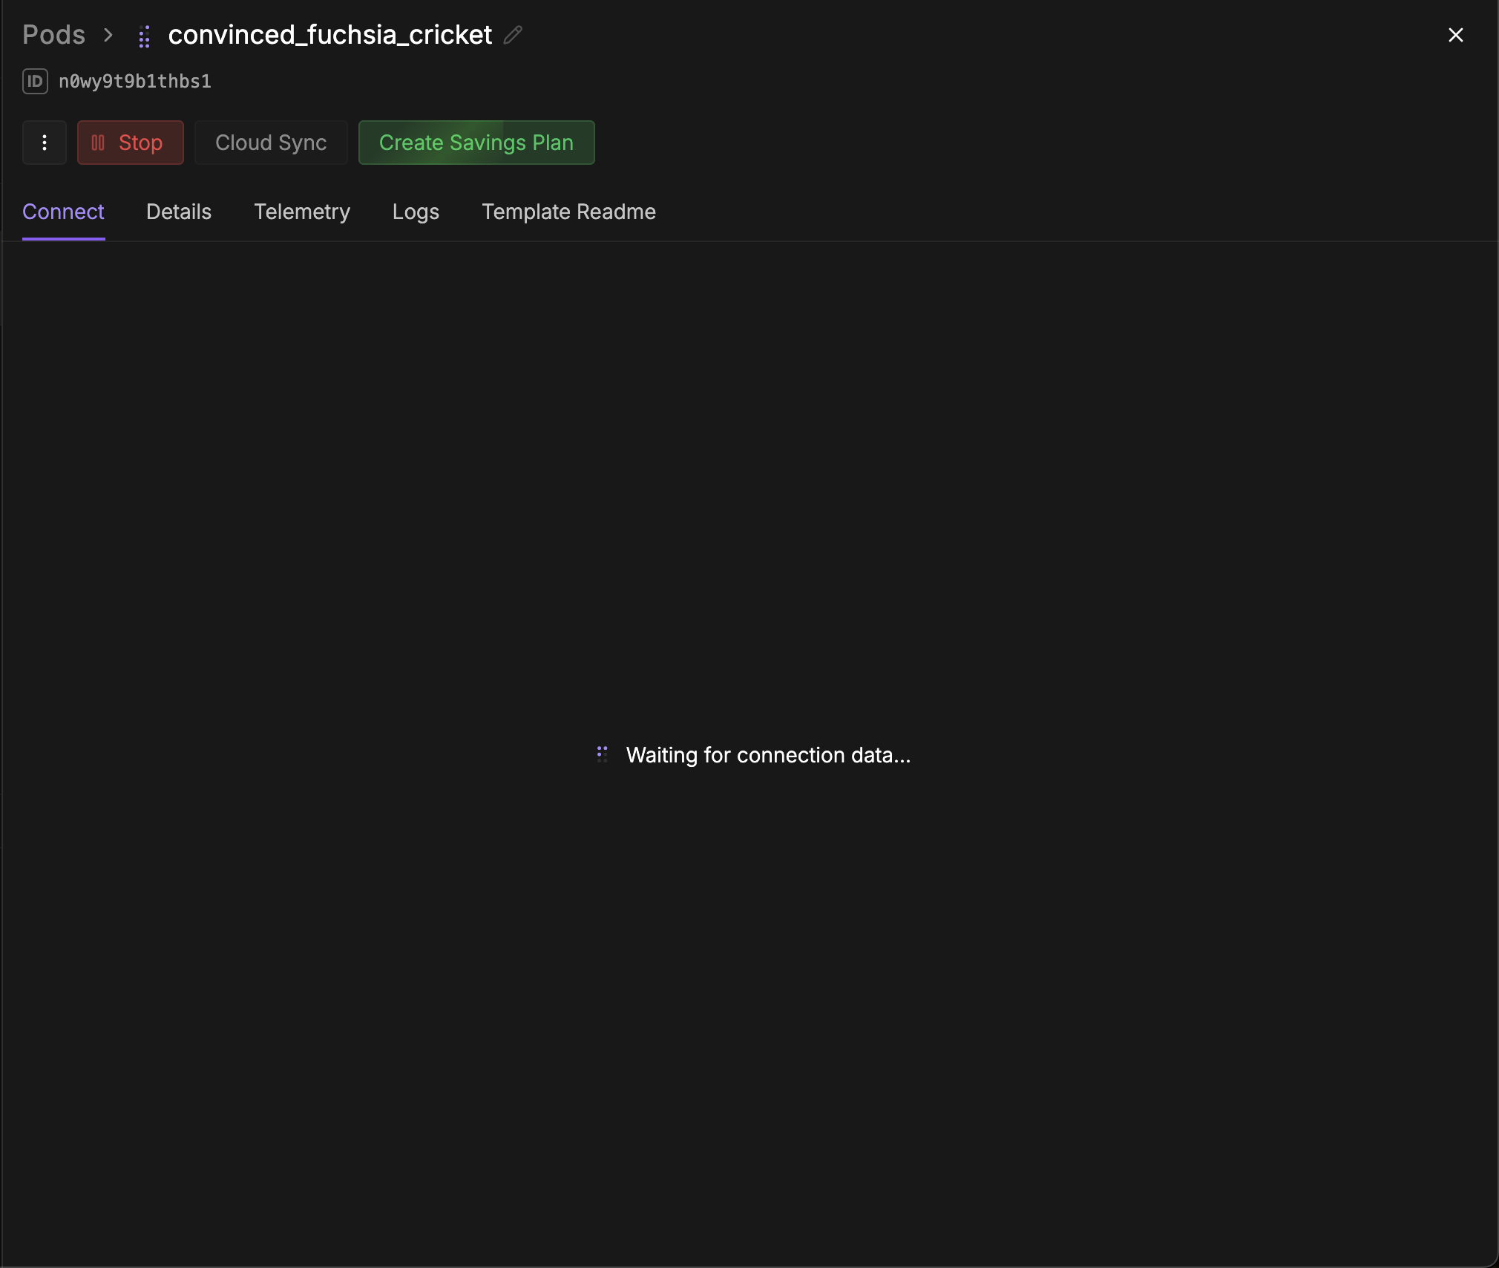View the Logs tab
Image resolution: width=1499 pixels, height=1268 pixels.
pyautogui.click(x=416, y=212)
